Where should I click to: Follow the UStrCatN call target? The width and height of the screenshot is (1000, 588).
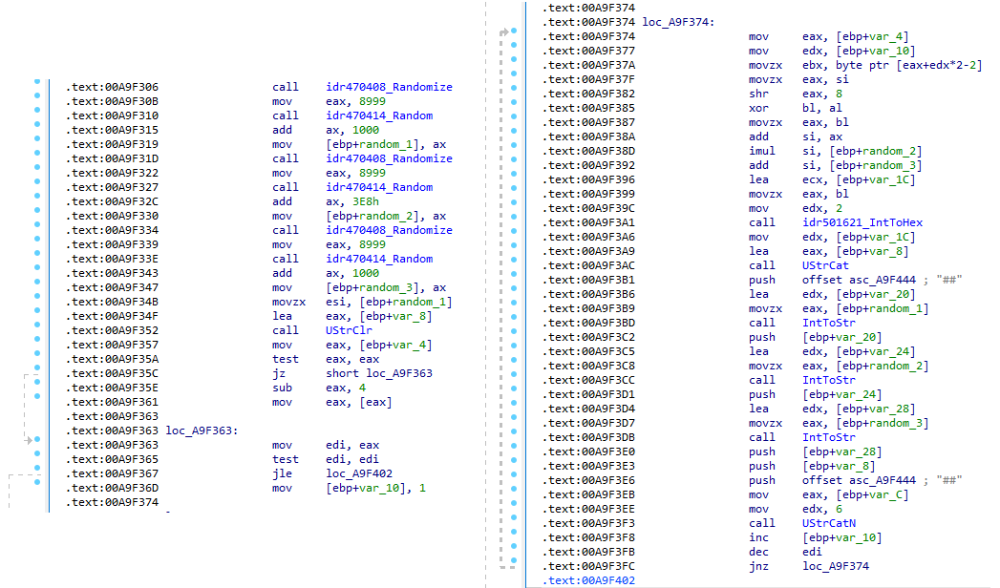830,523
